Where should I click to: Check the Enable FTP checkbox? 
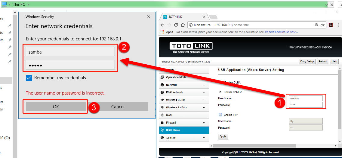[220, 115]
